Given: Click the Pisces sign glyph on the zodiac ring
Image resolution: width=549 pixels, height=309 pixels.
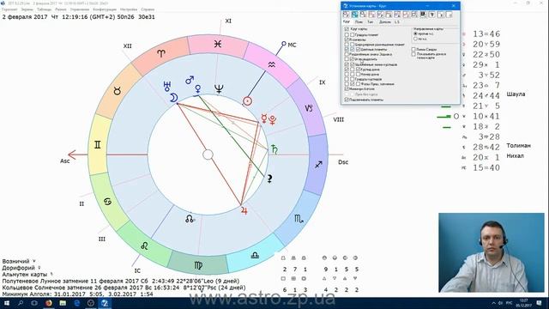Looking at the screenshot, I should (218, 44).
